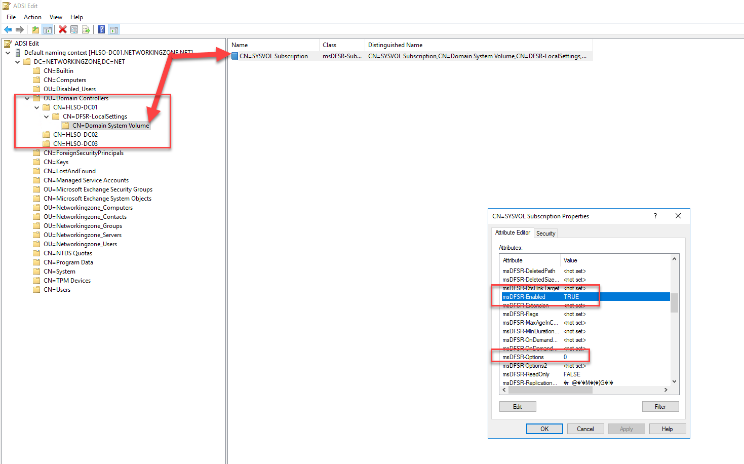Click the Help question mark toolbar icon
Viewport: 744px width, 464px height.
point(101,29)
